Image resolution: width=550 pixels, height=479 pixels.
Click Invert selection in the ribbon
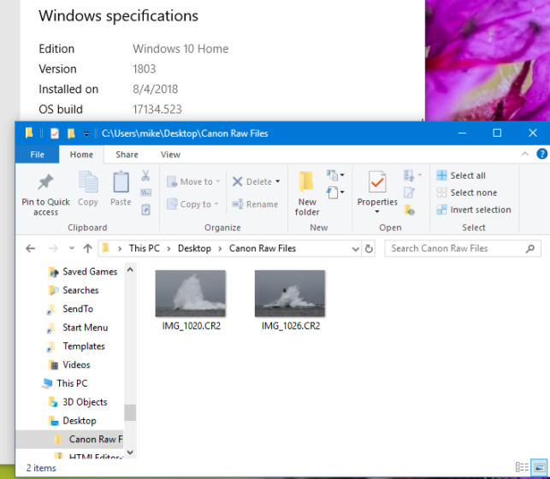point(473,210)
